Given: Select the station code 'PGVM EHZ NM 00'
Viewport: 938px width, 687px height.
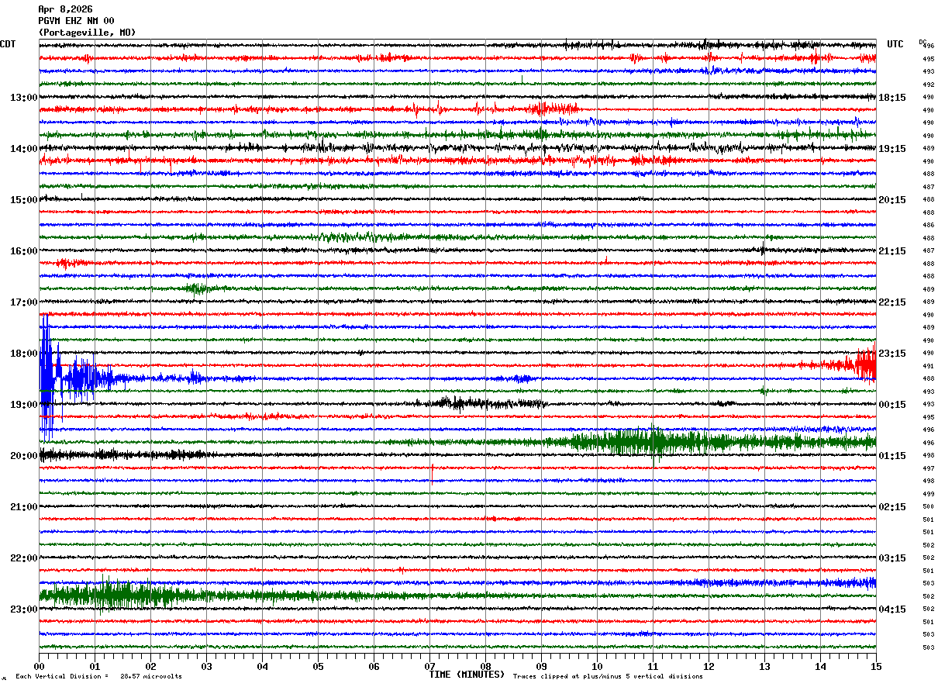Looking at the screenshot, I should [x=76, y=21].
